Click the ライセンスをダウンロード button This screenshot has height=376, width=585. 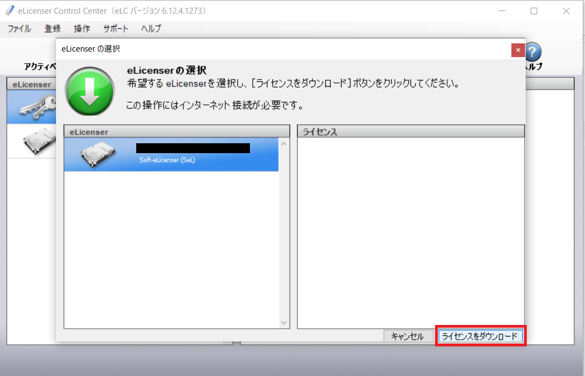tap(480, 336)
